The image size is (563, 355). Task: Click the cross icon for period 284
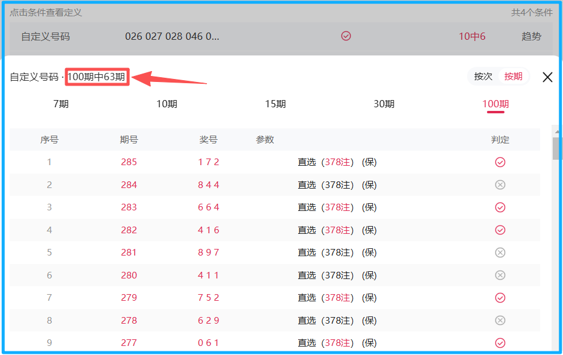pyautogui.click(x=500, y=184)
